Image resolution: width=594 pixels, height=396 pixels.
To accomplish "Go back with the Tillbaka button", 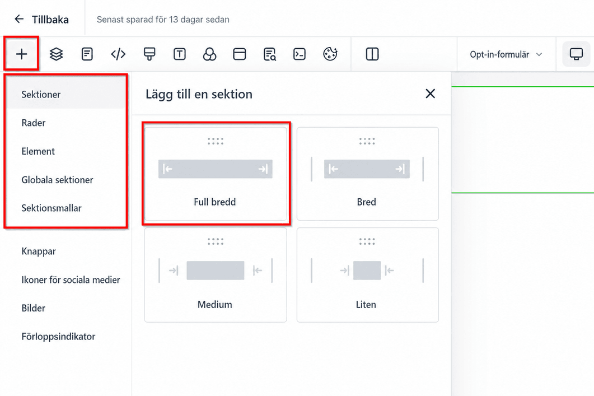I will [x=41, y=20].
